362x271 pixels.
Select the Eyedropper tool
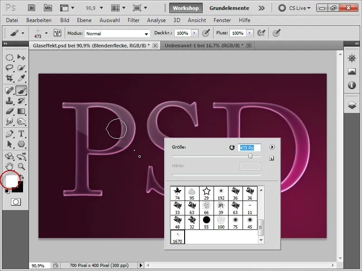21,78
